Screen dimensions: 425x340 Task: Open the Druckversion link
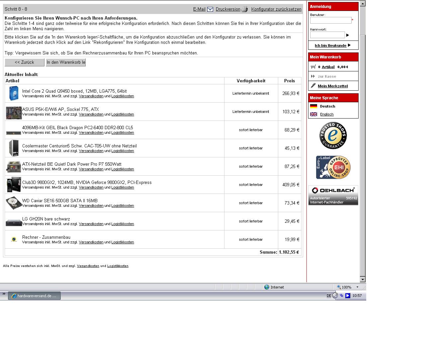click(x=228, y=9)
